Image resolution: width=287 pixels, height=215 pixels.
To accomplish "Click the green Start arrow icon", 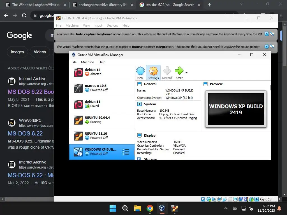I will (x=179, y=73).
